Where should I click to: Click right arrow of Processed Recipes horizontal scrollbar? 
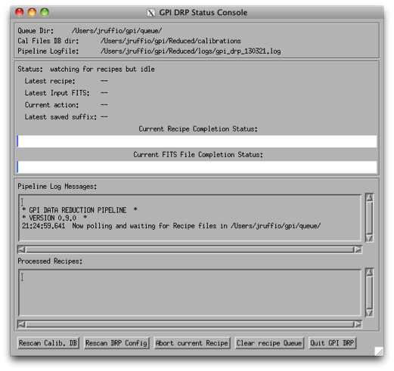coord(358,324)
